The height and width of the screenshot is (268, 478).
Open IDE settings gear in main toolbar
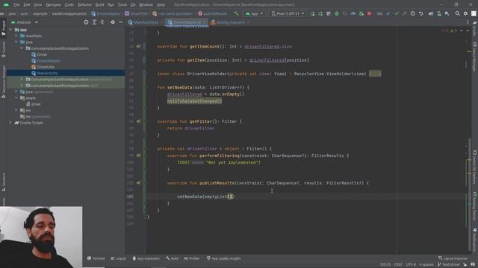click(x=465, y=13)
